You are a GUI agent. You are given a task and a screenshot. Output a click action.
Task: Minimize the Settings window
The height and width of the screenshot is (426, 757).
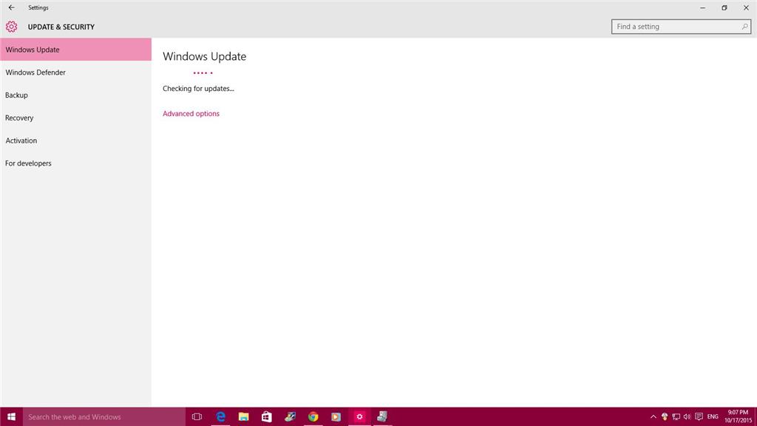(702, 7)
